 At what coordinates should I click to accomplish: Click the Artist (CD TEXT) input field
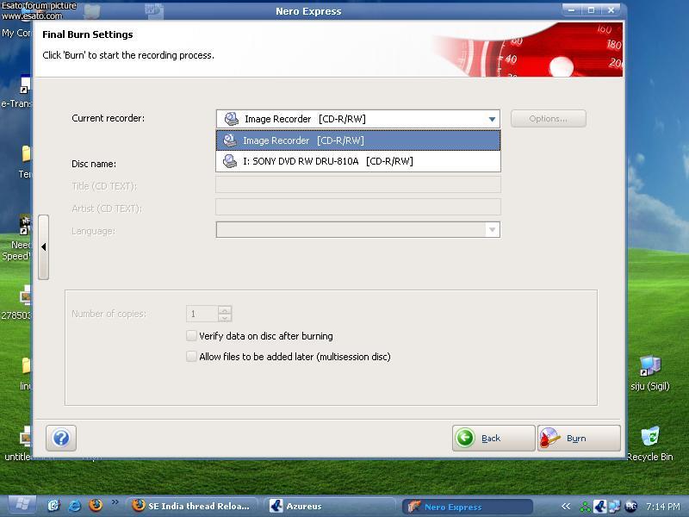[357, 207]
